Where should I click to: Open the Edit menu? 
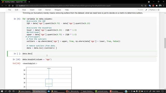click(16, 10)
